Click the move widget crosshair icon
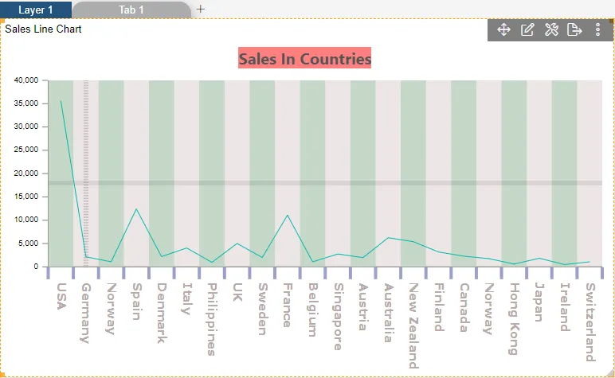This screenshot has width=615, height=378. click(503, 29)
